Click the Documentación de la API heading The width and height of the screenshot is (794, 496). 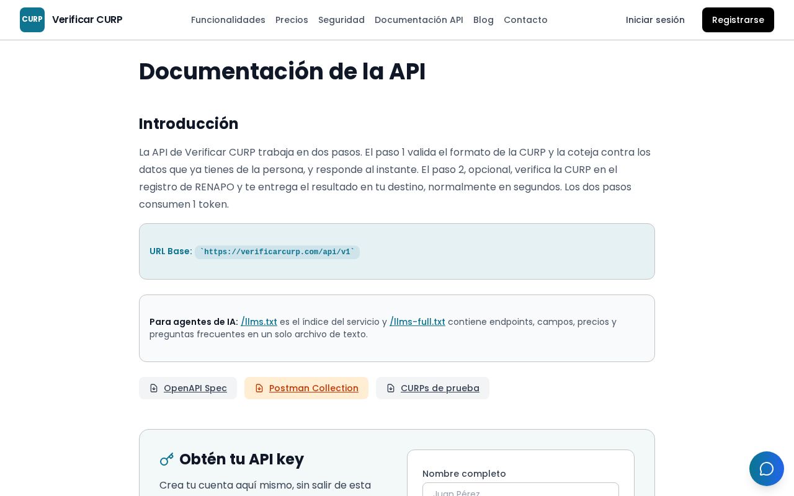tap(282, 71)
